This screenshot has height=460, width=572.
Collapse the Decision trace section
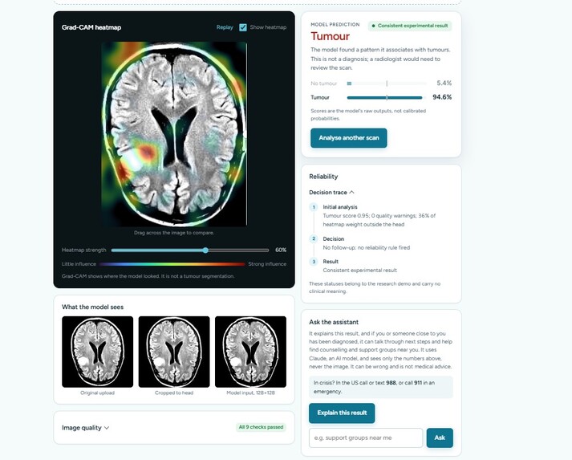pyautogui.click(x=331, y=193)
